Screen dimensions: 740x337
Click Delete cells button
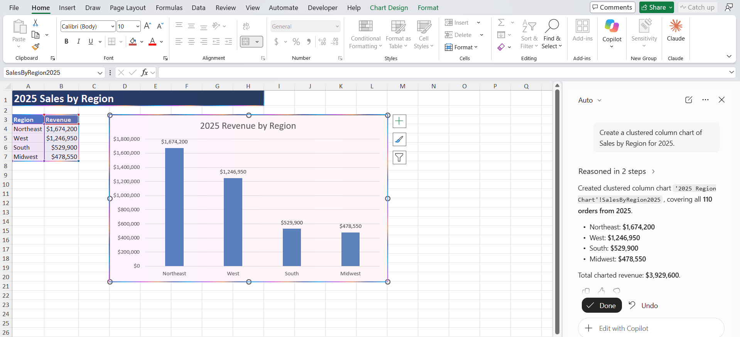pos(458,35)
